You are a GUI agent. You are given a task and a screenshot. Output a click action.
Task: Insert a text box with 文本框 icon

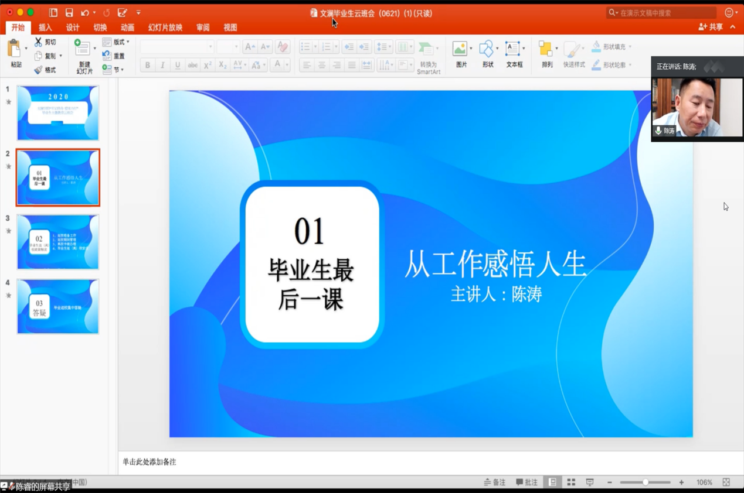512,49
